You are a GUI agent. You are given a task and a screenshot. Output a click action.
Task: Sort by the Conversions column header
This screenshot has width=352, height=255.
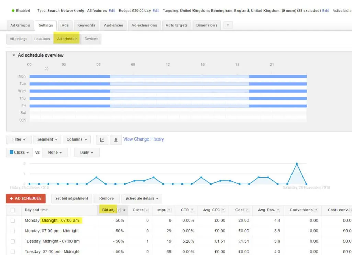(301, 210)
